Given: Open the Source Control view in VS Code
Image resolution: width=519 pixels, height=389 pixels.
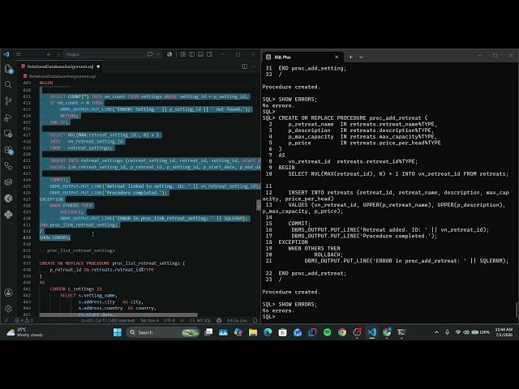Looking at the screenshot, I should 8,101.
